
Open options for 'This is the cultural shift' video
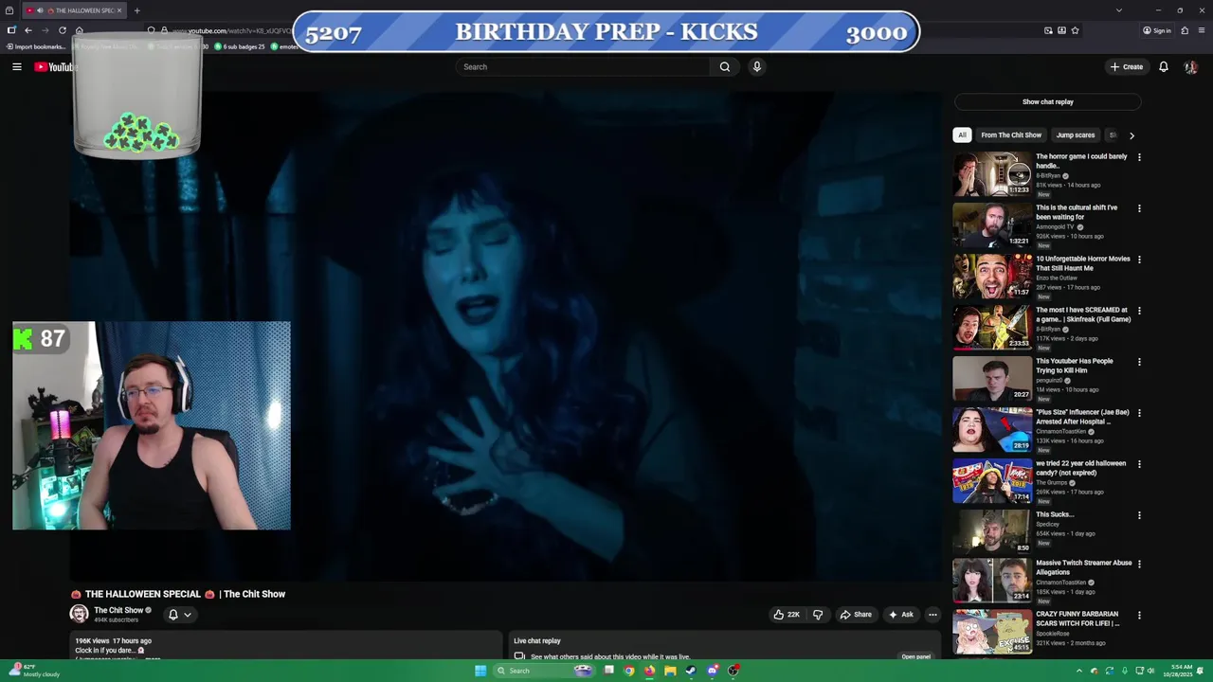pos(1139,208)
